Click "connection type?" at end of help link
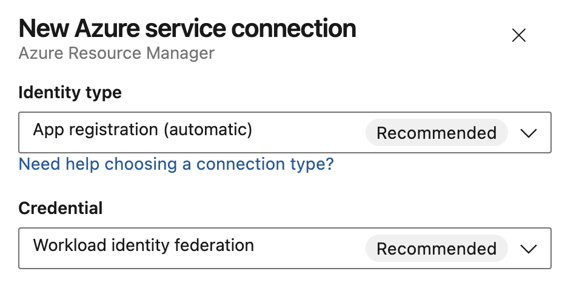The image size is (565, 291). (265, 164)
